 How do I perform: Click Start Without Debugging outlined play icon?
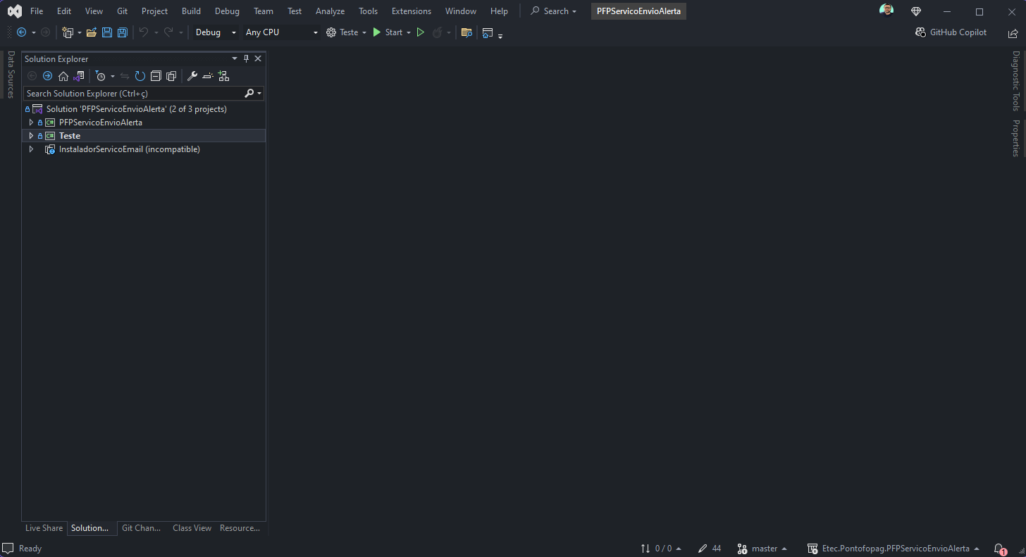pos(421,32)
